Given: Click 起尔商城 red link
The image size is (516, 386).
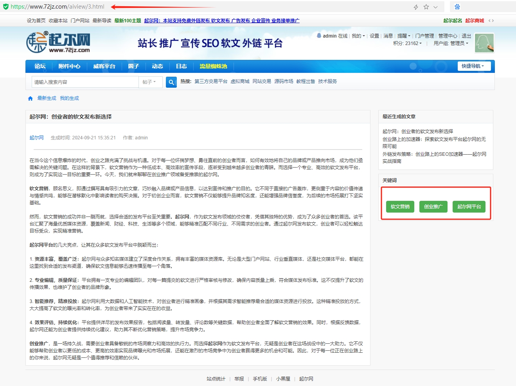Looking at the screenshot, I should 475,21.
